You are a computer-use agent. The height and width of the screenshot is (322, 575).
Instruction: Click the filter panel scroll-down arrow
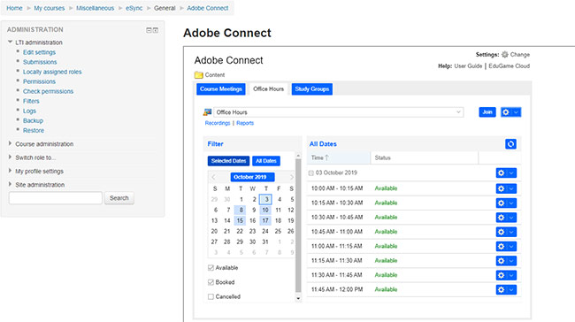298,298
